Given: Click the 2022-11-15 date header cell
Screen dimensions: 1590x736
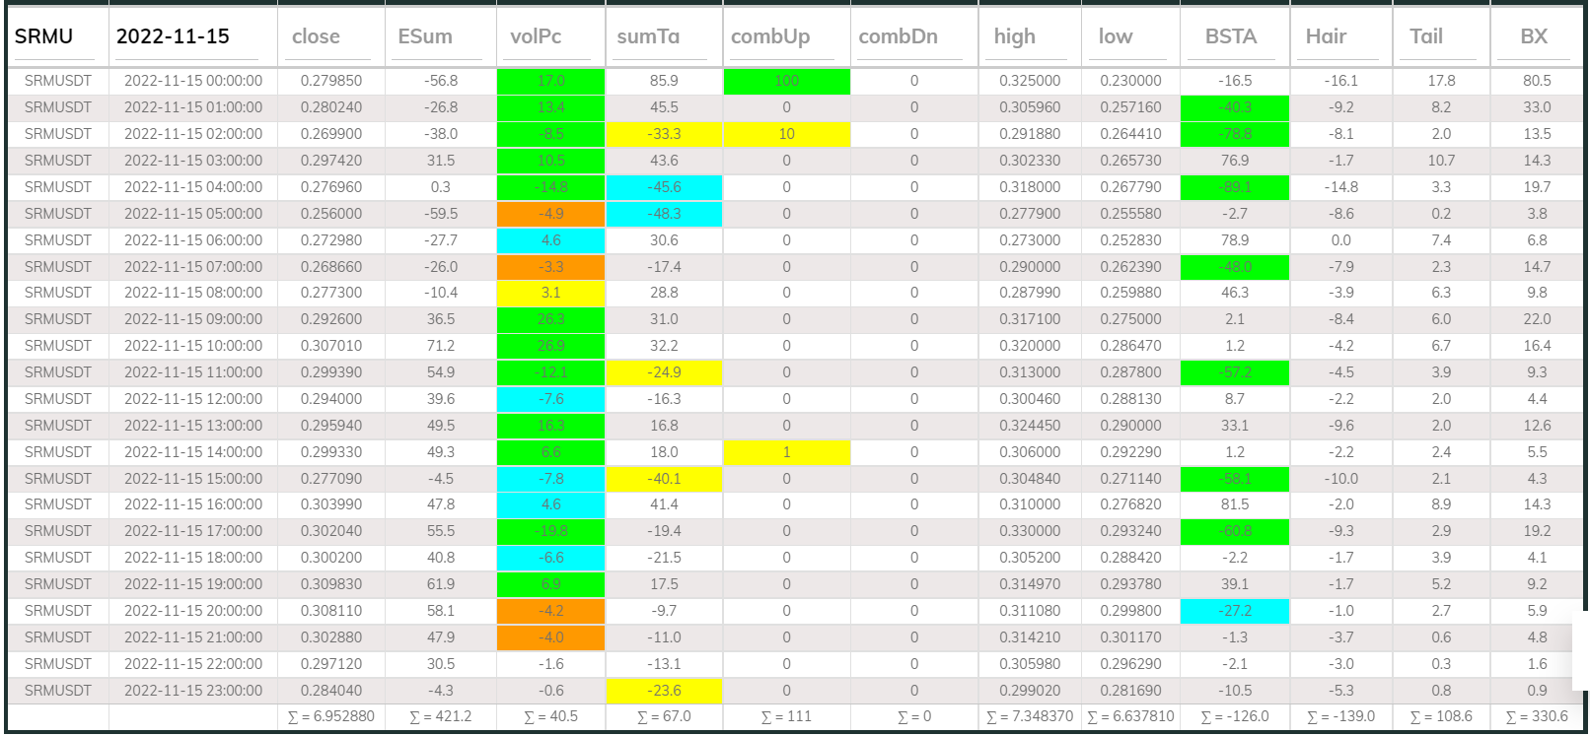Looking at the screenshot, I should tap(173, 36).
